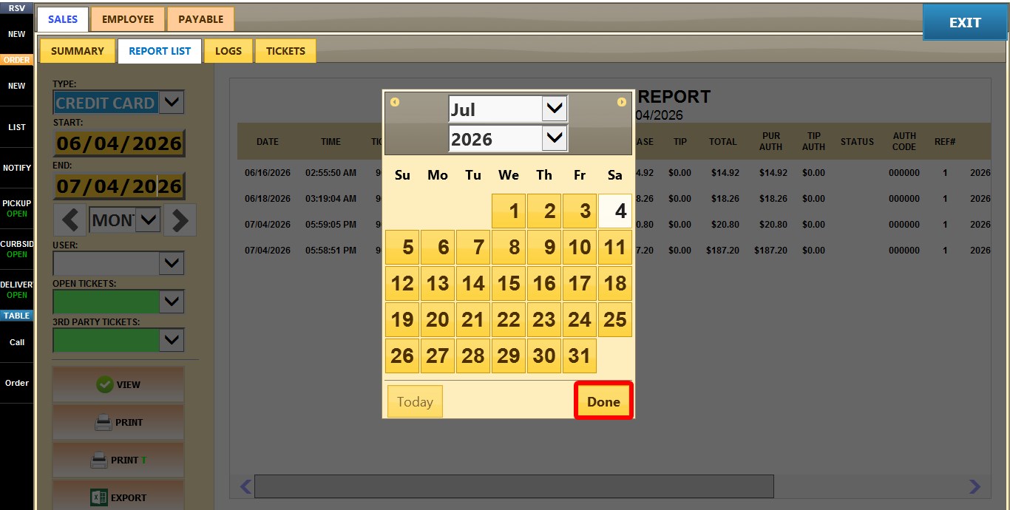Expand the USER dropdown
Image resolution: width=1010 pixels, height=510 pixels.
pyautogui.click(x=172, y=262)
